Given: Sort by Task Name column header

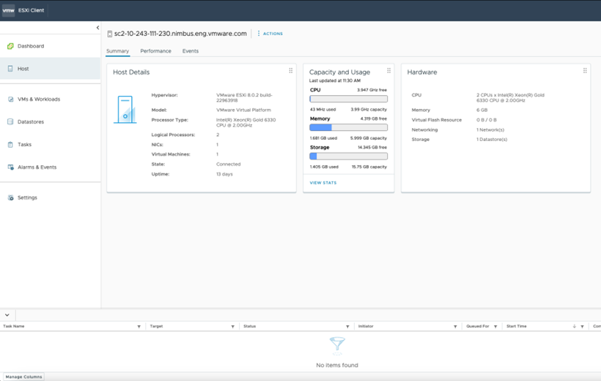Looking at the screenshot, I should (14, 326).
